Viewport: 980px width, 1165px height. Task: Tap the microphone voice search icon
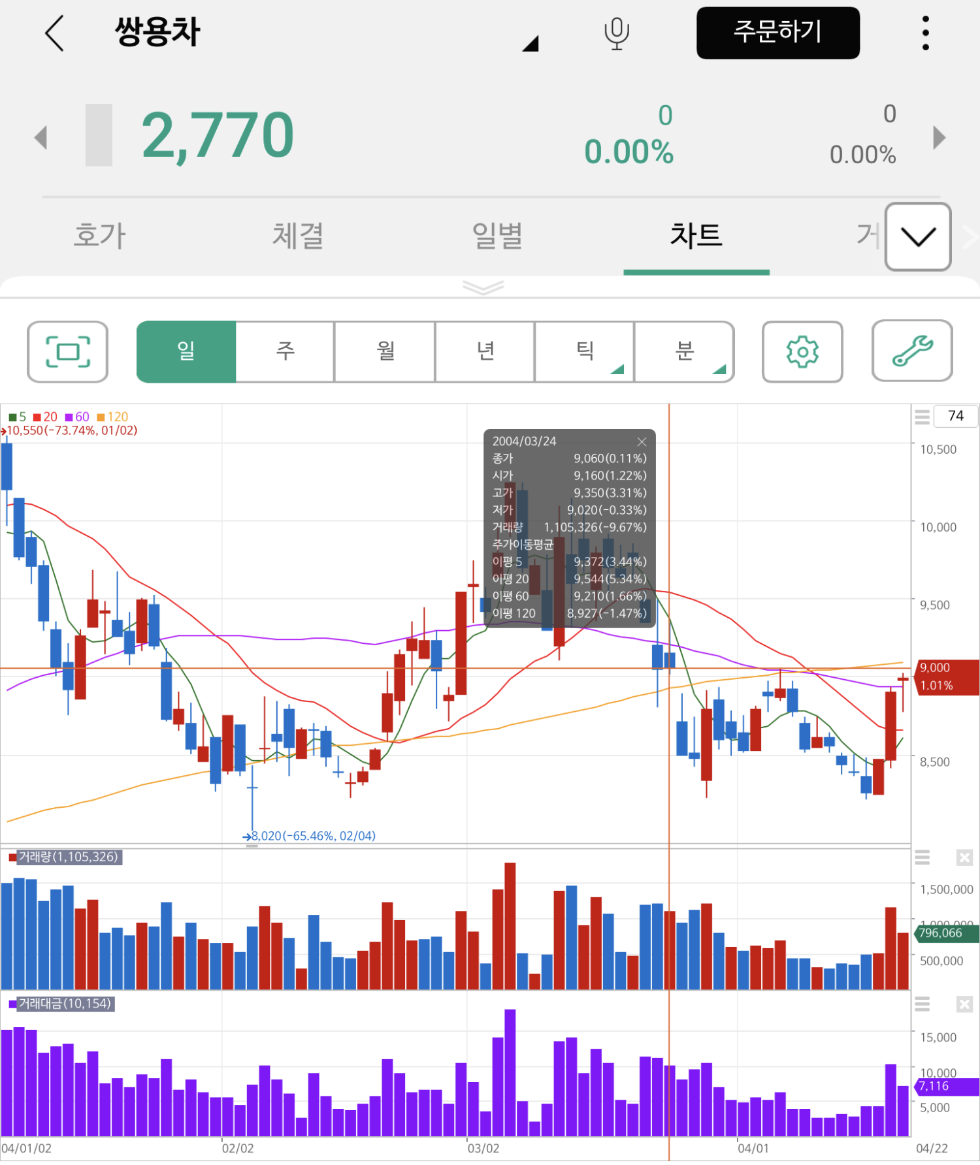click(616, 33)
